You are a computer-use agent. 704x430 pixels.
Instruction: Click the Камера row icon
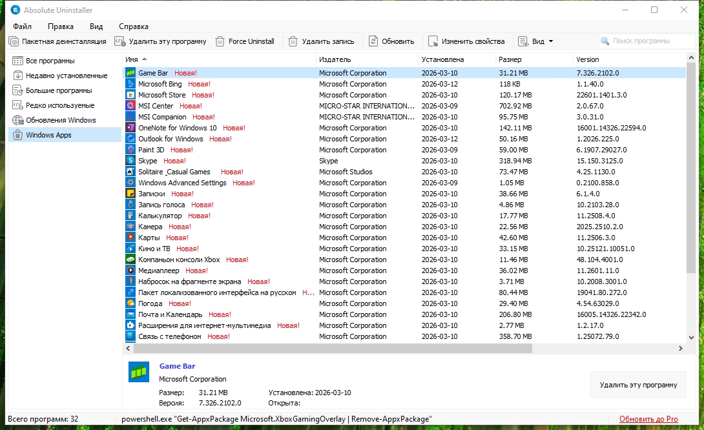tap(130, 227)
